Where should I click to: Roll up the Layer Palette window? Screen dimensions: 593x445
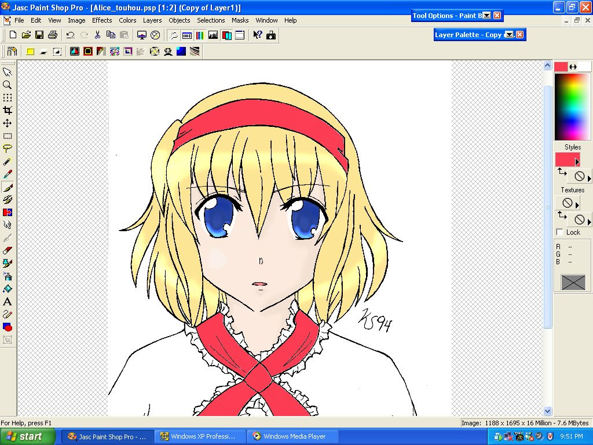click(x=510, y=34)
